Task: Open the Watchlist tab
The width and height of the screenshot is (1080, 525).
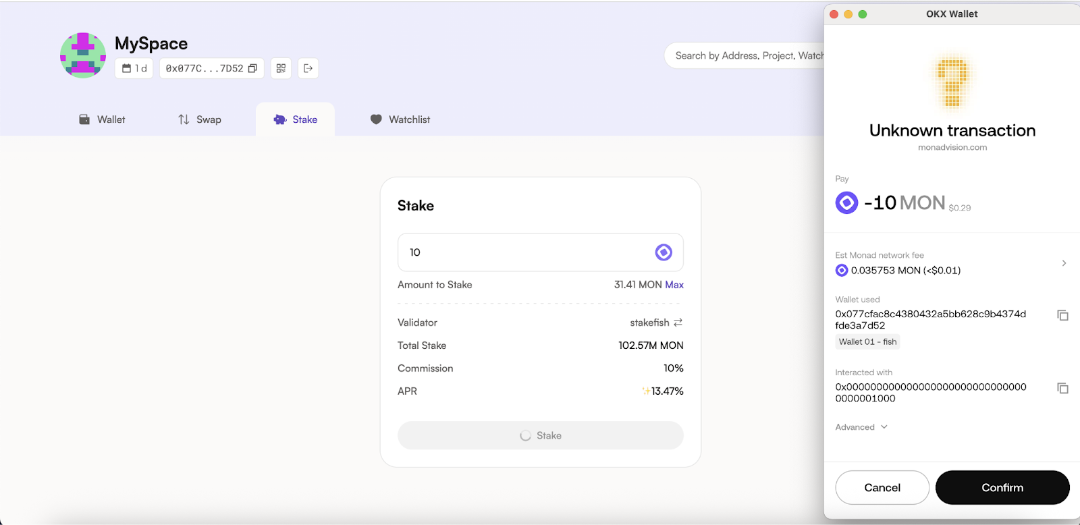Action: [400, 119]
